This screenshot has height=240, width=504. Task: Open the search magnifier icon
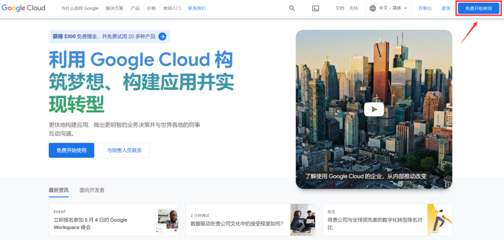pyautogui.click(x=292, y=8)
